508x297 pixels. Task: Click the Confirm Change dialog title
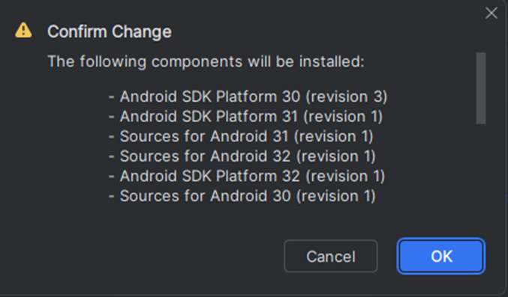(110, 31)
